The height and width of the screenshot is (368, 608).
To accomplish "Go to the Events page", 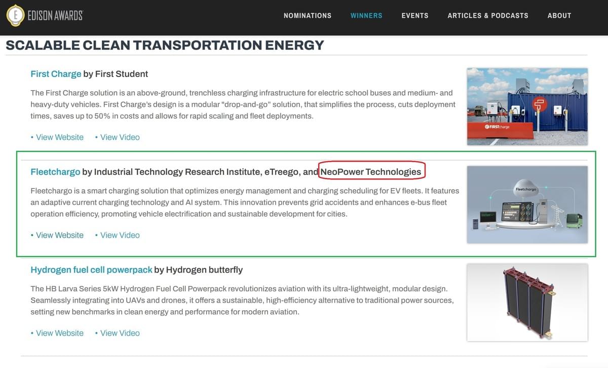I will point(414,16).
